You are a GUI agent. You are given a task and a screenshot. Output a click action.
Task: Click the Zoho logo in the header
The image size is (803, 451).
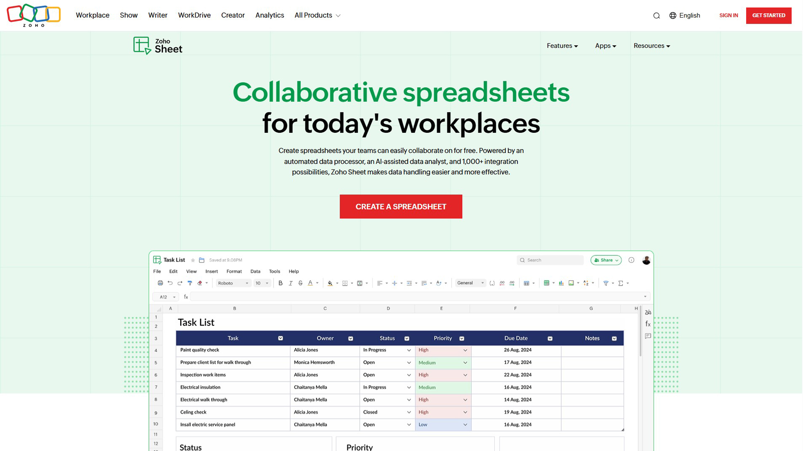(x=33, y=15)
